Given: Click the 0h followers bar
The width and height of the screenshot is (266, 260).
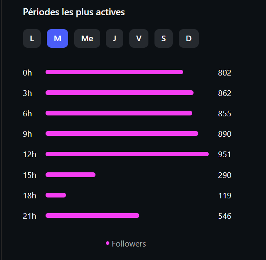Looking at the screenshot, I should coord(114,72).
